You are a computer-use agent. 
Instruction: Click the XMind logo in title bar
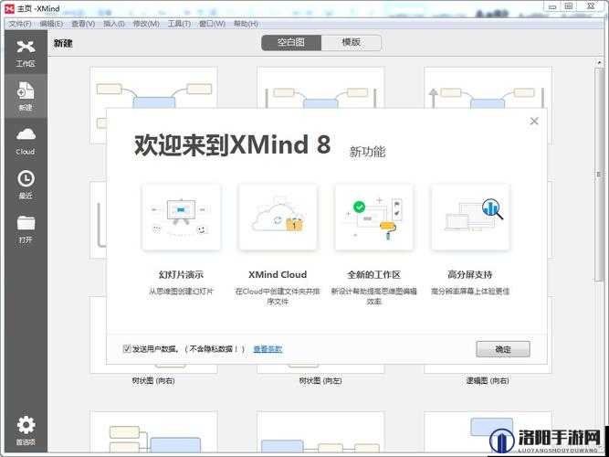[9, 8]
